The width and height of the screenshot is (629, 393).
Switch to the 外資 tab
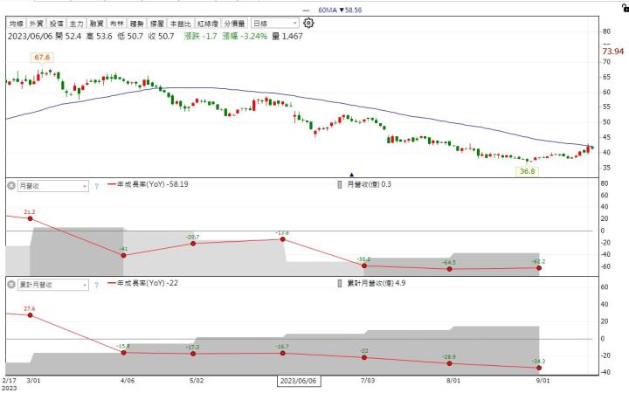(37, 24)
